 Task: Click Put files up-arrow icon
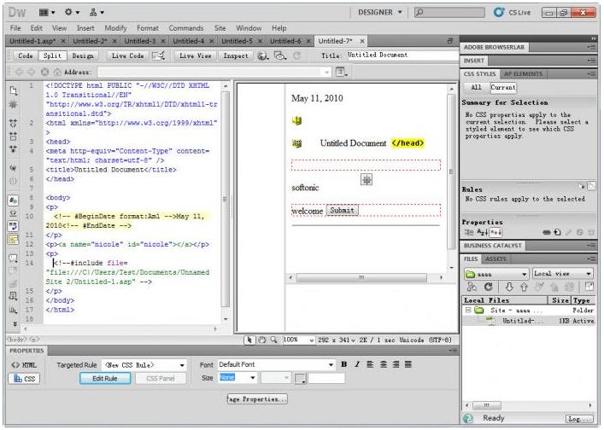click(x=524, y=287)
